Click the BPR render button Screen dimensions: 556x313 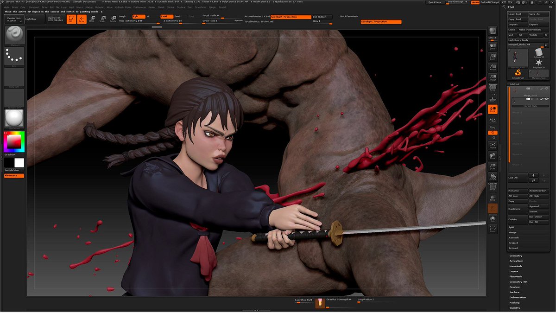tap(493, 31)
